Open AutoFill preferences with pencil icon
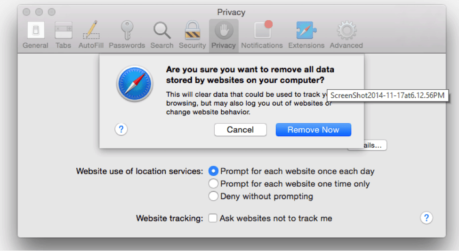The height and width of the screenshot is (251, 459). (x=91, y=35)
